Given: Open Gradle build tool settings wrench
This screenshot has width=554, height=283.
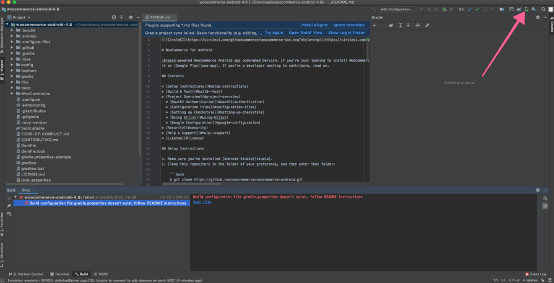Looking at the screenshot, I should click(x=426, y=25).
